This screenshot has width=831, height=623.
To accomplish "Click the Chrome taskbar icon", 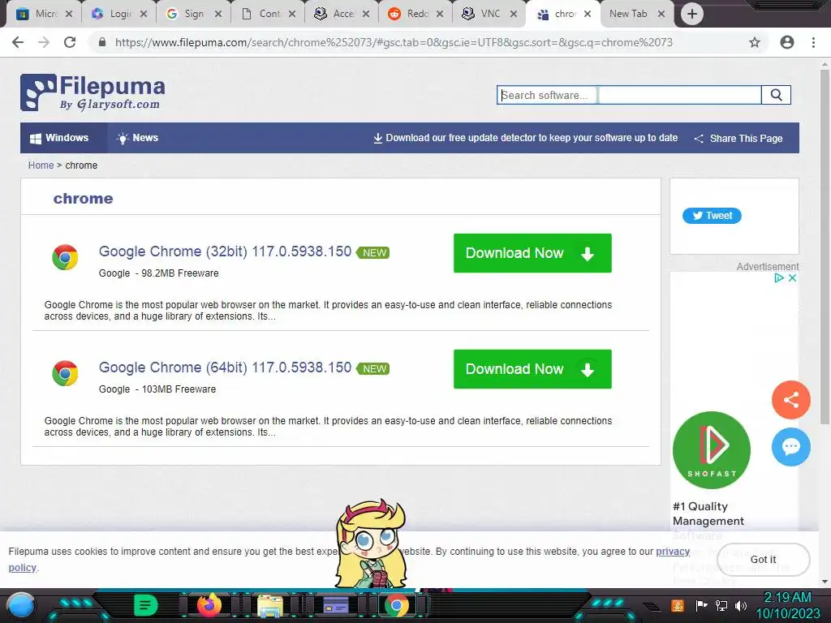I will [x=396, y=605].
